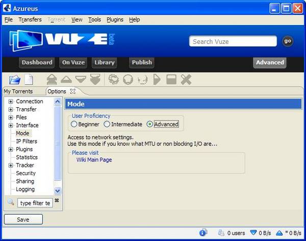Click the Azureus frog title bar icon
Screen dimensions: 306x241
[x=7, y=8]
